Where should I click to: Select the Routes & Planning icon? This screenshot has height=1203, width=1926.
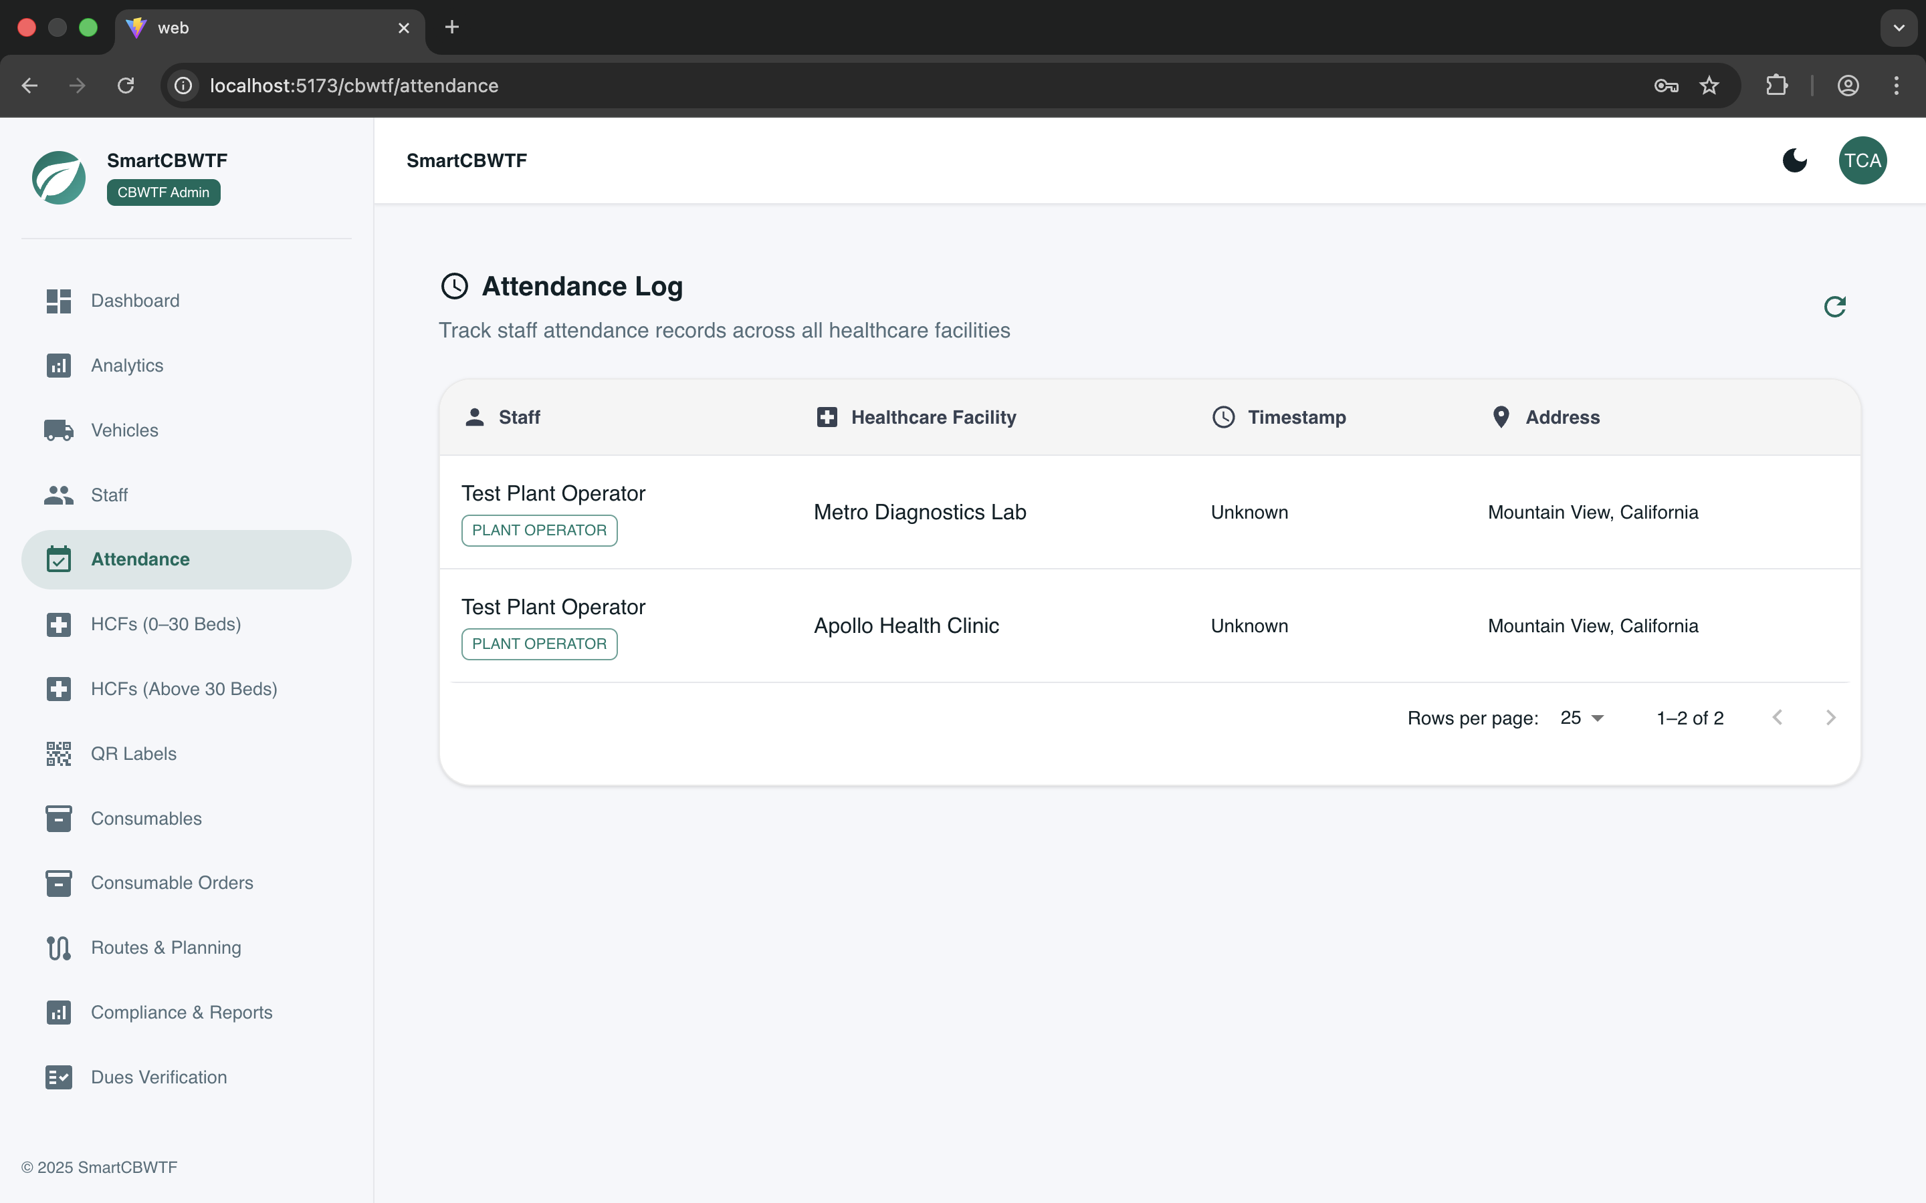tap(58, 948)
